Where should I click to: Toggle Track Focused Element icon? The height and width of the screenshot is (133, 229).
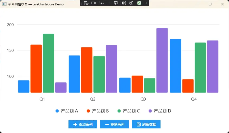point(116,3)
